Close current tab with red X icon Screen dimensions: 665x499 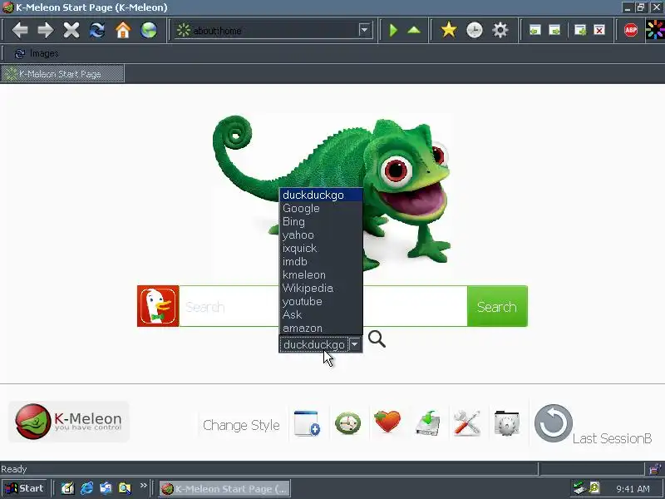[x=599, y=30]
